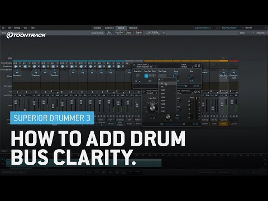Click the Input Gain knob in Comp 76
This screenshot has width=268, height=201.
(x=152, y=107)
